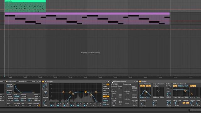Adjust Reverb Stereo knob
Screen dimensions: 201x113
(169, 103)
